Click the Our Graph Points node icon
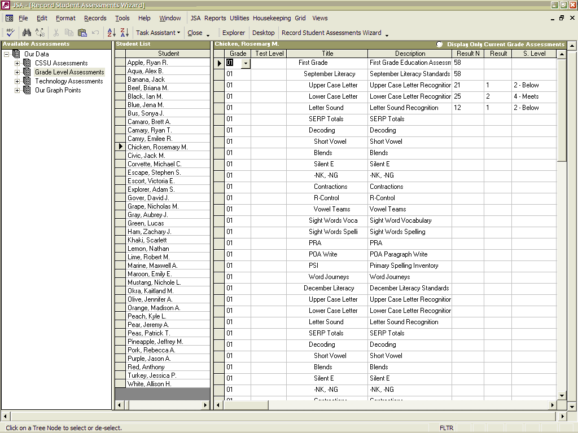 coord(27,90)
